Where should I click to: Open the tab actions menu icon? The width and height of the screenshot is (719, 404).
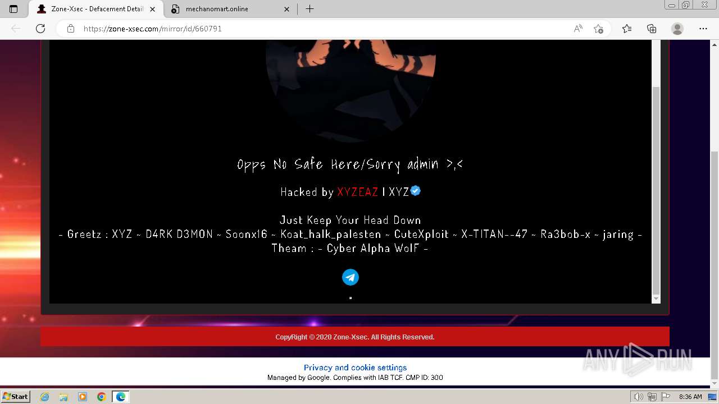coord(13,9)
